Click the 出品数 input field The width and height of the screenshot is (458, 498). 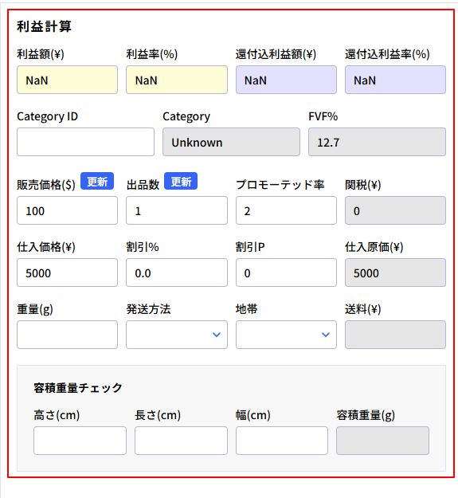pos(177,210)
